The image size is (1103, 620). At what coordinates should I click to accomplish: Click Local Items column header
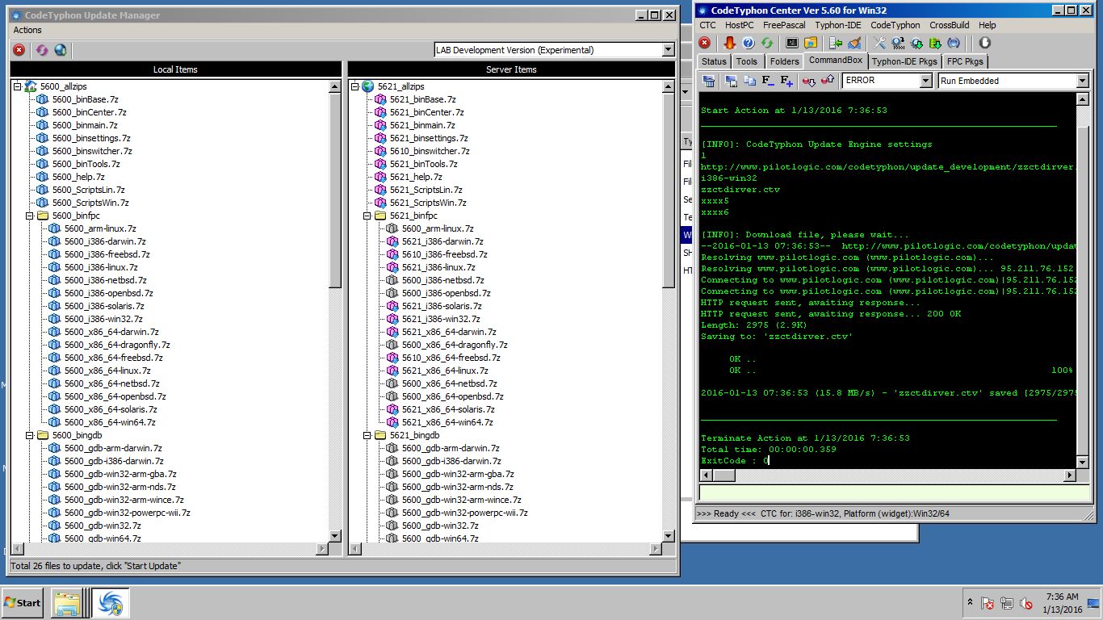(x=175, y=69)
